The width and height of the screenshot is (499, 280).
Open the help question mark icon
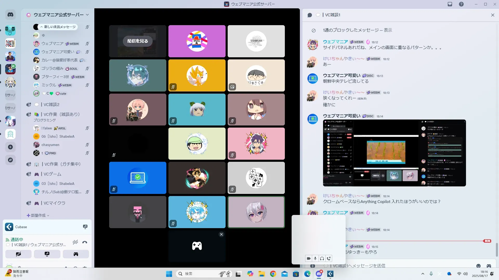tap(461, 4)
